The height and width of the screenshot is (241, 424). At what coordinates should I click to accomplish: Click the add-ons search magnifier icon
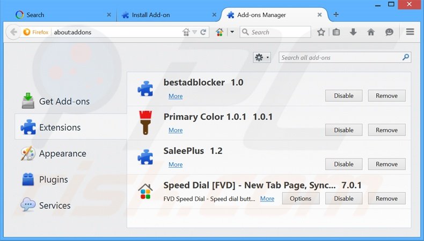[x=405, y=57]
